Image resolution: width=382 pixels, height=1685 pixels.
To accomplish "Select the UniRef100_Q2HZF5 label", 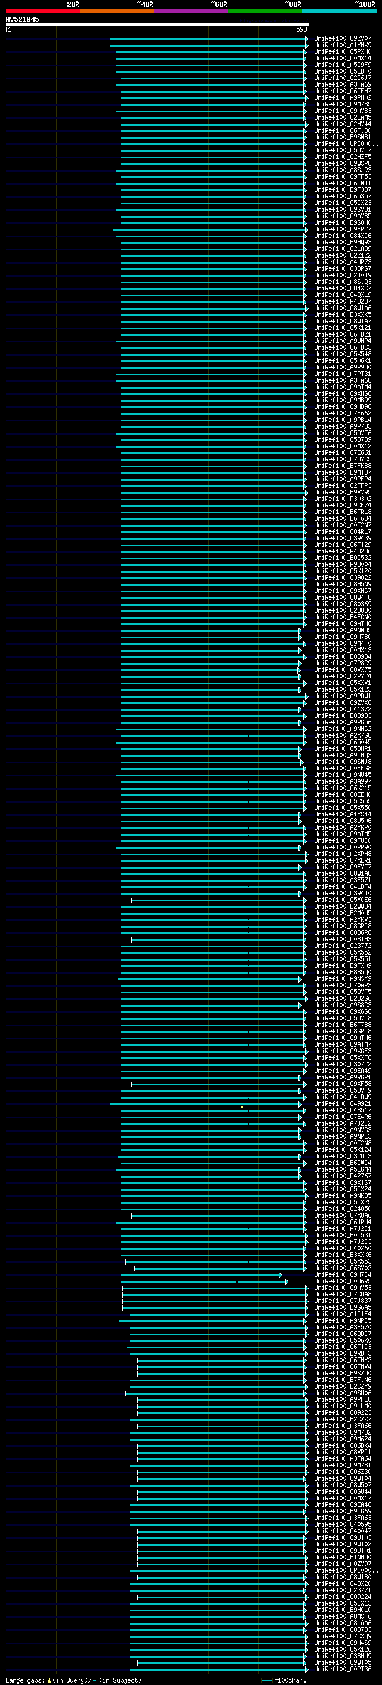I will [343, 157].
